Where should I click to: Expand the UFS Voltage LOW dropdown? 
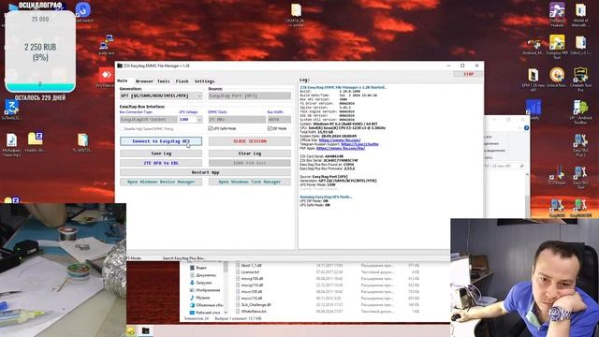(x=190, y=120)
